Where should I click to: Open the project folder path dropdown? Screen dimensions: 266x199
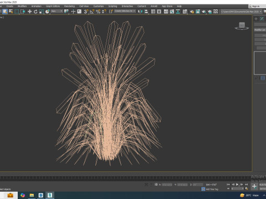coord(241,12)
